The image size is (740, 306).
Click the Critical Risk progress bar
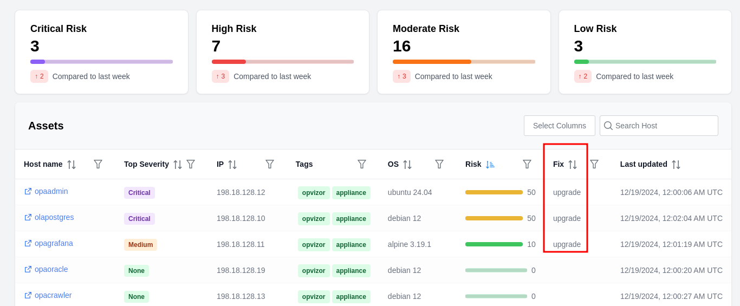[x=101, y=62]
